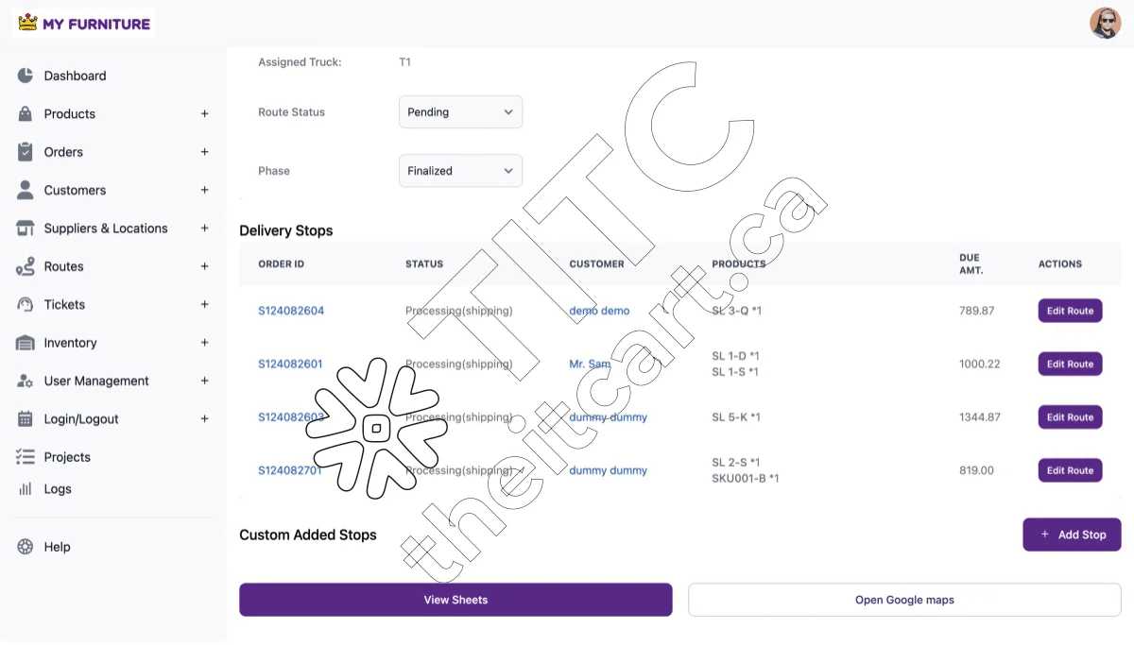Click the Inventory warehouse icon
Viewport: 1134px width, 645px height.
pos(26,343)
